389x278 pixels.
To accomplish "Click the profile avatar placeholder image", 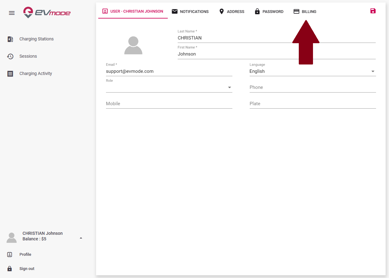I will click(x=133, y=45).
